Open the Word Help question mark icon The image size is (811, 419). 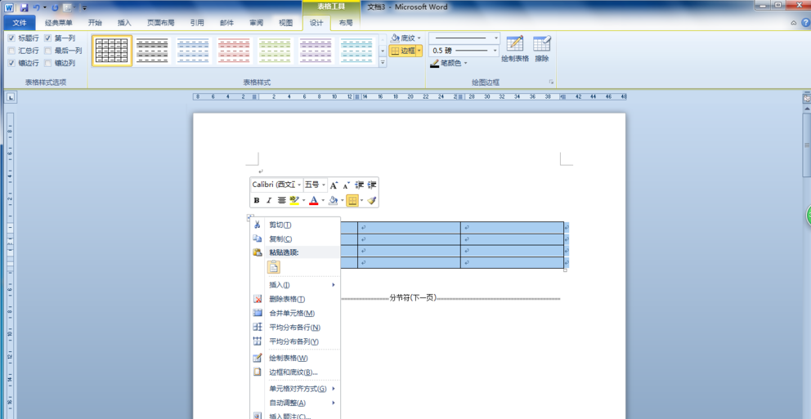(805, 23)
